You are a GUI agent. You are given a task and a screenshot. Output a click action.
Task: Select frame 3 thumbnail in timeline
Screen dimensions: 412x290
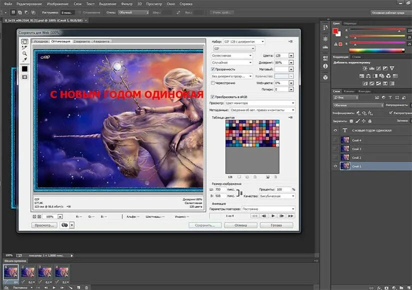tap(44, 272)
